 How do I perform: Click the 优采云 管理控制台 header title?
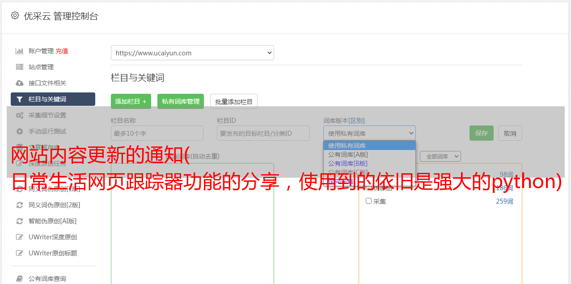click(x=61, y=16)
